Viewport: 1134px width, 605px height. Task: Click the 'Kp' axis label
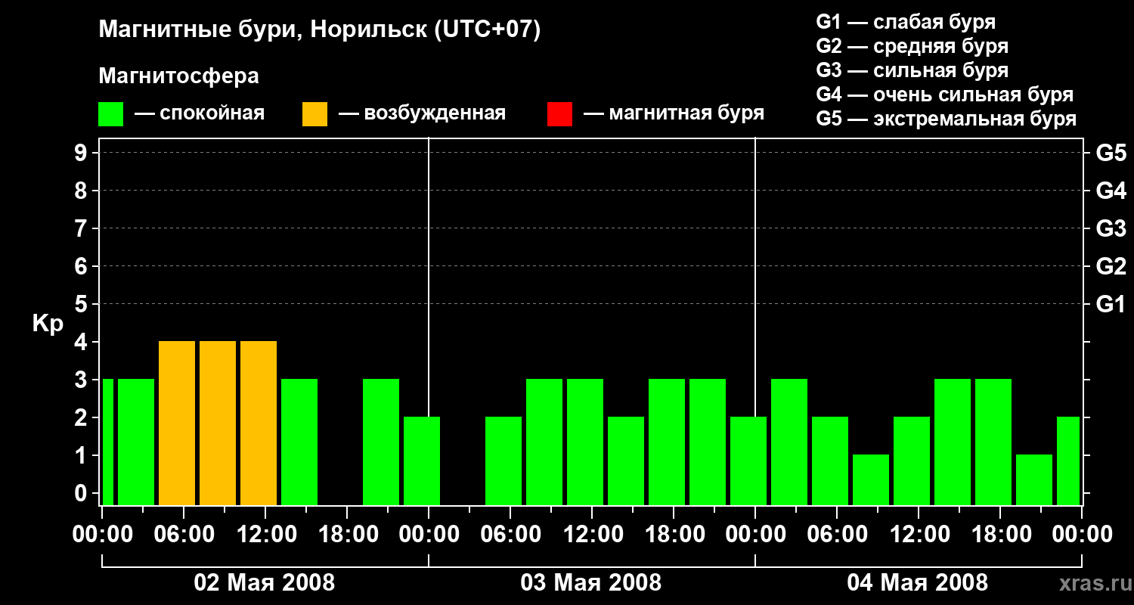coord(48,324)
